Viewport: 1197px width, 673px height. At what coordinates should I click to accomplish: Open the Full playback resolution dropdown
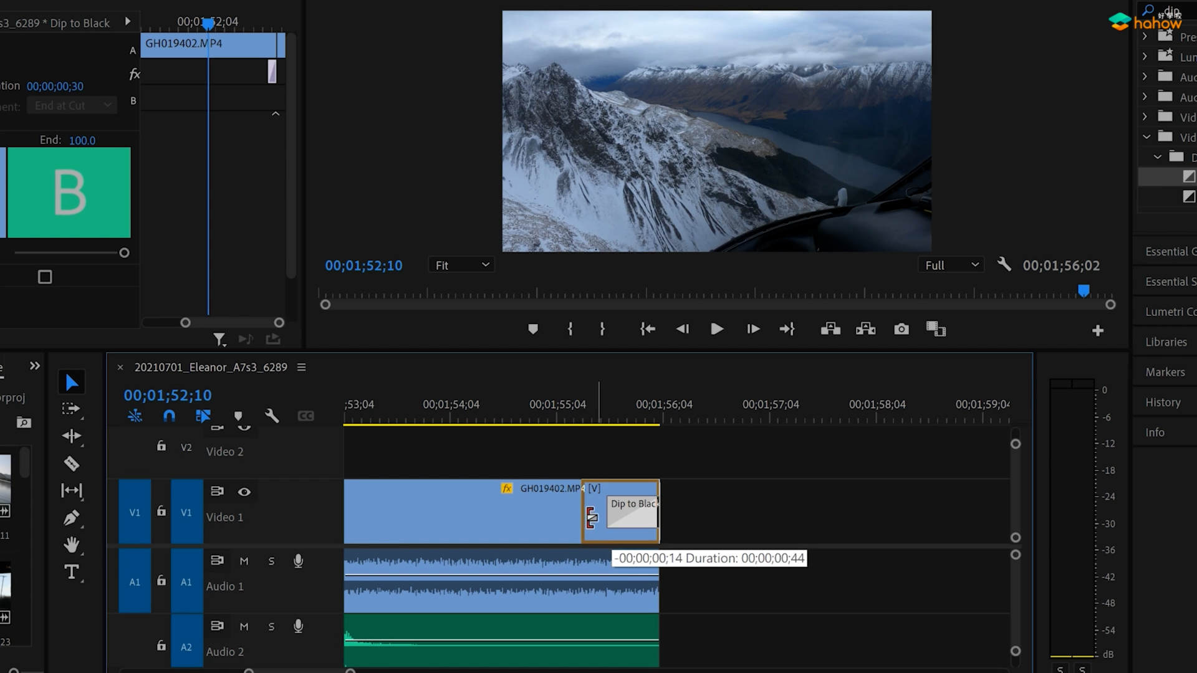coord(951,265)
